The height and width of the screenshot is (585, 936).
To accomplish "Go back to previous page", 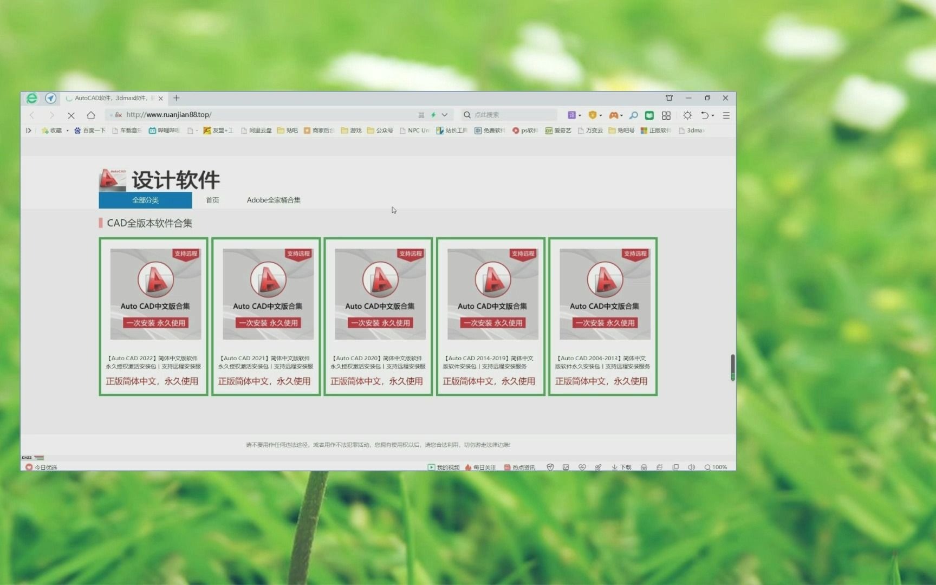I will point(32,115).
